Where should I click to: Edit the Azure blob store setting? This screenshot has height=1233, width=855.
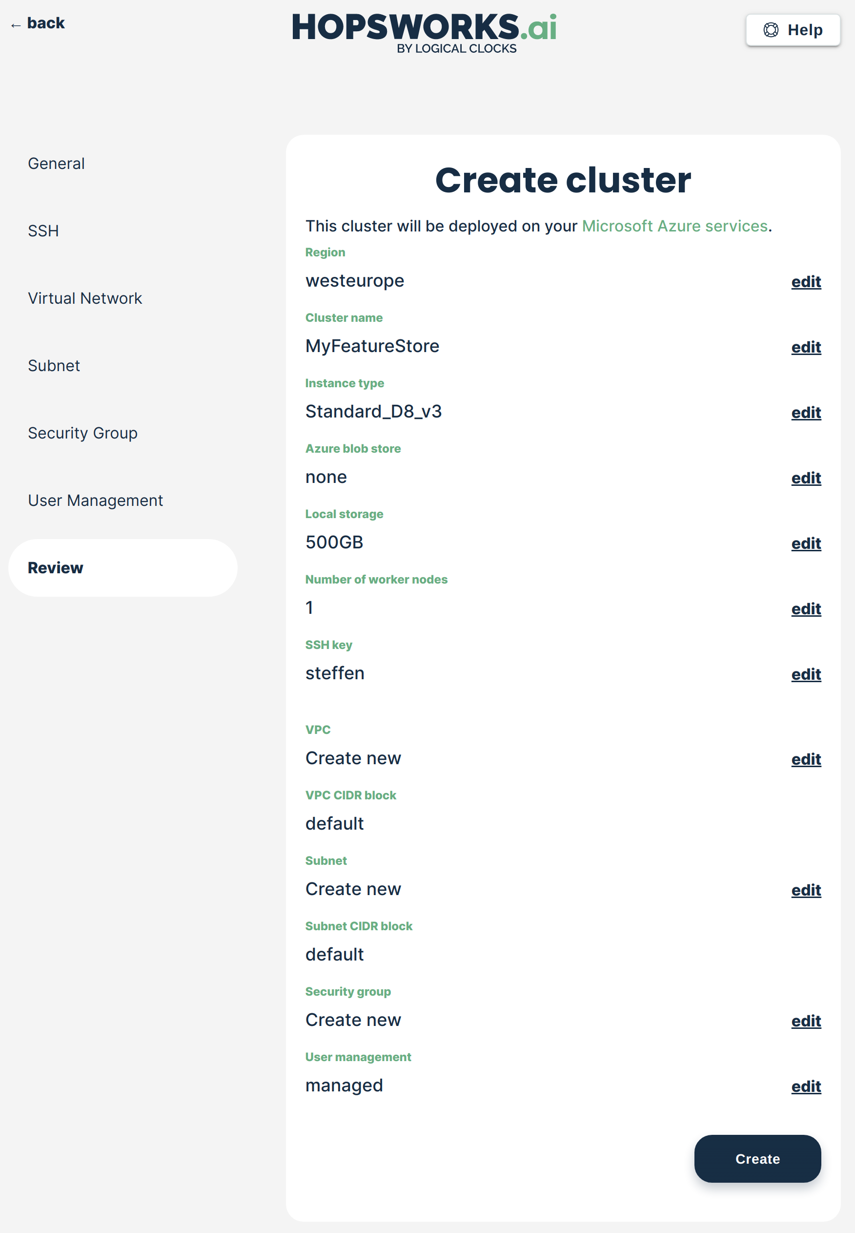pyautogui.click(x=806, y=478)
